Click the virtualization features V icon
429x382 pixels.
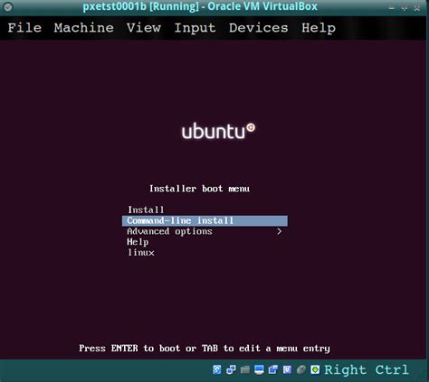[287, 369]
